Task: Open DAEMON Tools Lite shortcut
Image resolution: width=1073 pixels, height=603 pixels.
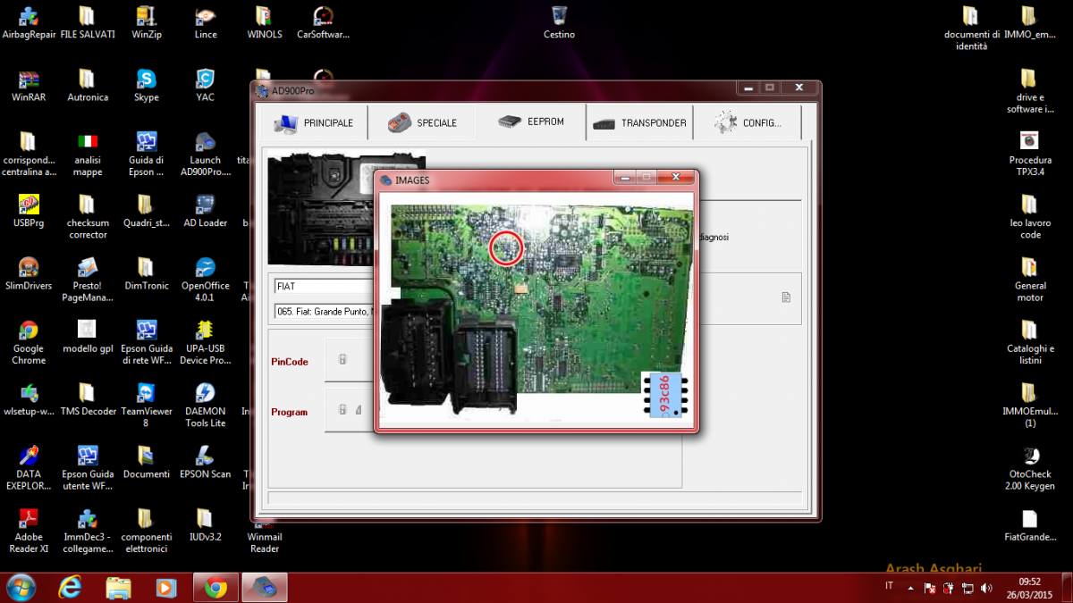Action: coord(206,404)
